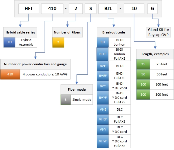The width and height of the screenshot is (174, 150).
Task: Select the G gland kit box
Action: [153, 8]
